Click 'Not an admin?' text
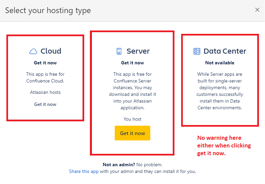265x184 pixels. coord(119,165)
